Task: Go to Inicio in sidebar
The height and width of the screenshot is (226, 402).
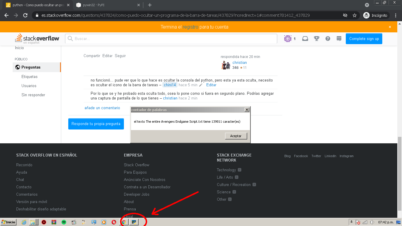Action: 19,48
